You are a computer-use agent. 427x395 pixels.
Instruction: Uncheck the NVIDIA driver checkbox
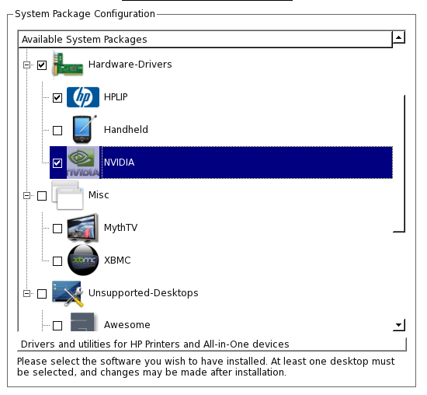(57, 163)
